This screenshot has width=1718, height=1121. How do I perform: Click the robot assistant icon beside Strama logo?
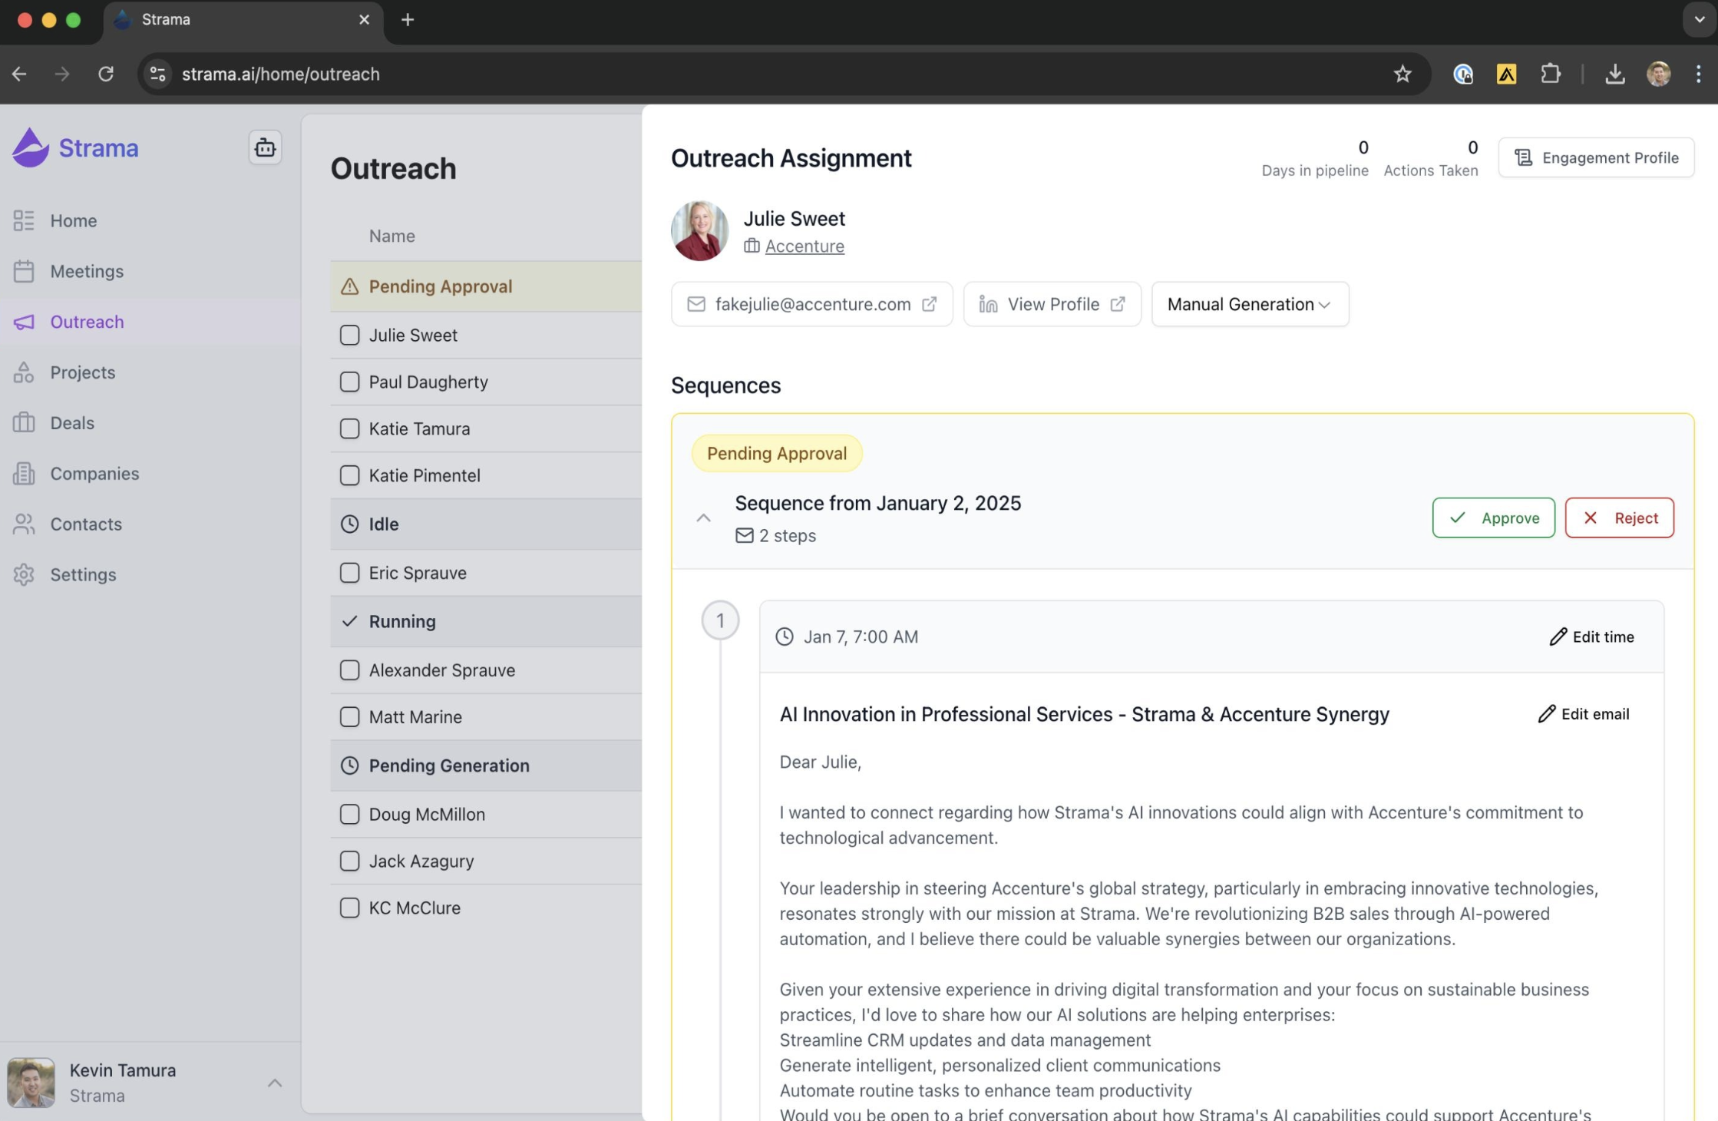265,147
